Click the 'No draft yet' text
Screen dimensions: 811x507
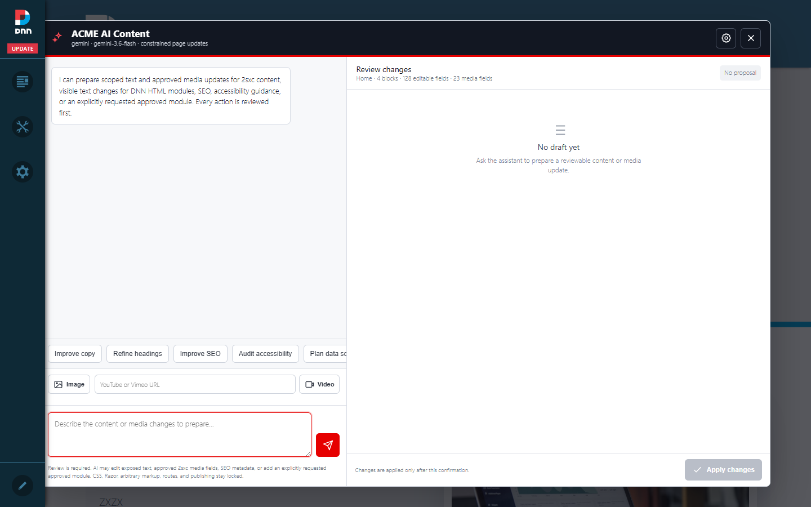point(559,147)
